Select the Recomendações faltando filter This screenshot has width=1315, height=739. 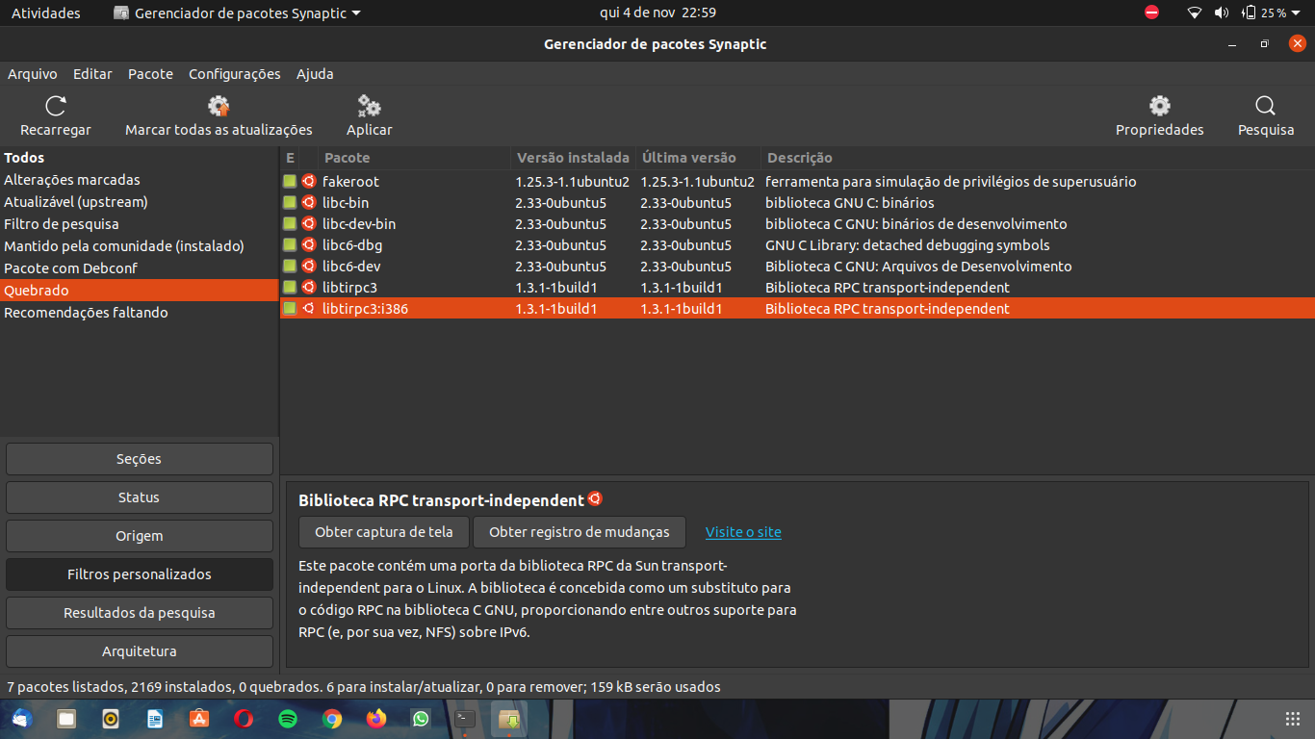pos(86,313)
